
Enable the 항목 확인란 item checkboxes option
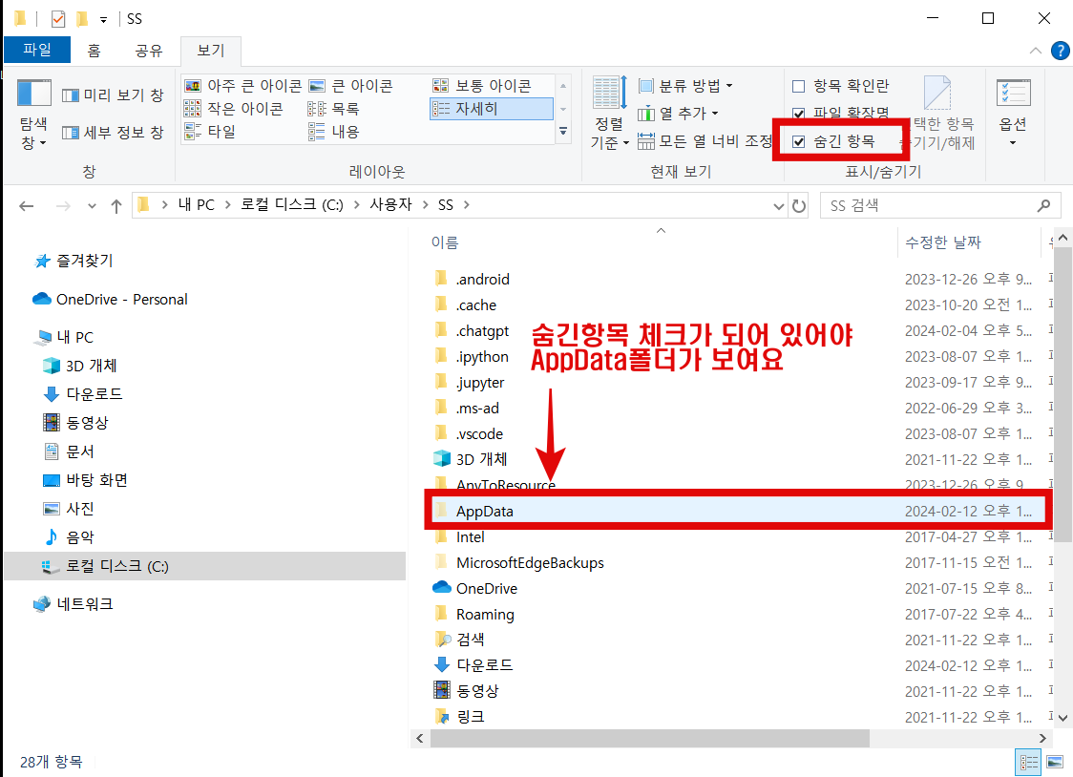[798, 85]
